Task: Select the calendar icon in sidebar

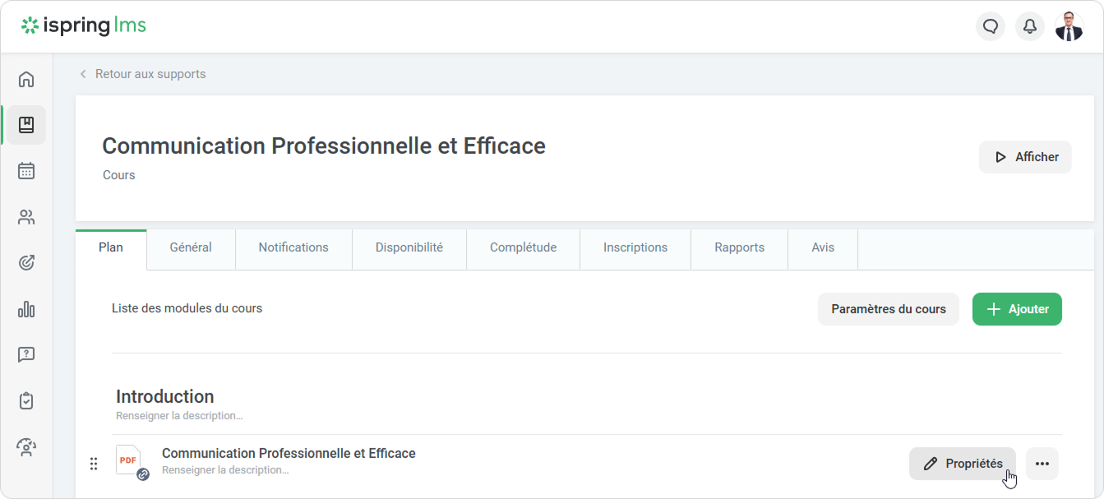Action: (x=26, y=171)
